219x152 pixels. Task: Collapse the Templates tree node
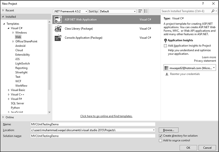(x=4, y=24)
